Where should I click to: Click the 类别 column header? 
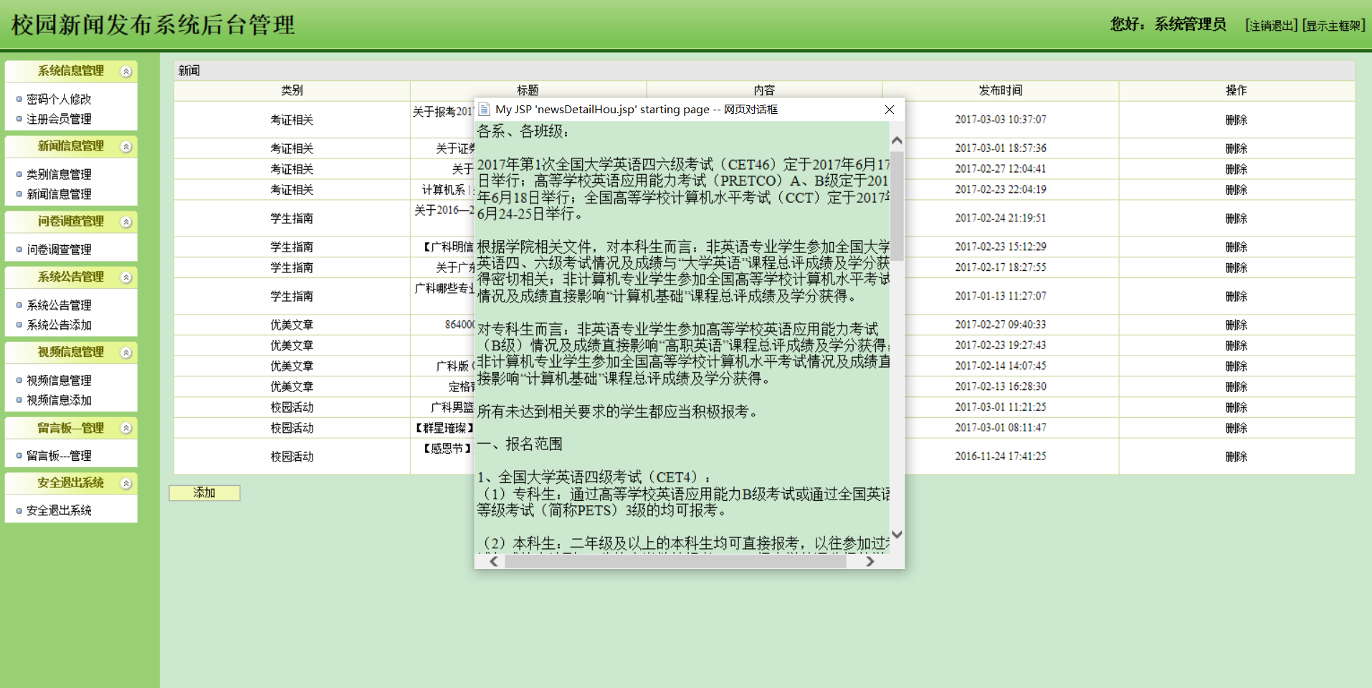292,90
